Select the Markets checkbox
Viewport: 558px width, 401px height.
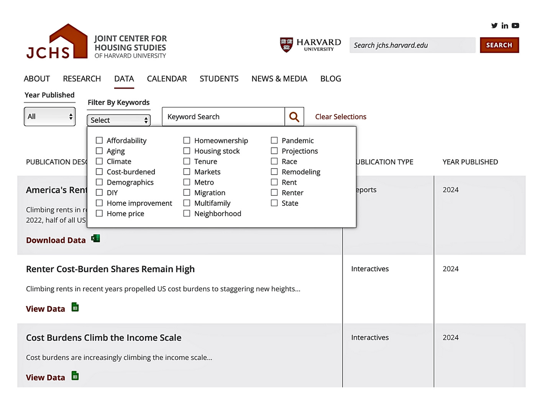click(x=187, y=171)
